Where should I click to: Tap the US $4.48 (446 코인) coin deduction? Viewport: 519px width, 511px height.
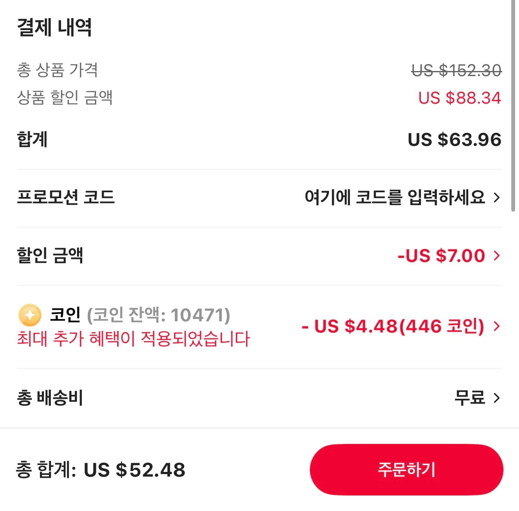point(393,326)
